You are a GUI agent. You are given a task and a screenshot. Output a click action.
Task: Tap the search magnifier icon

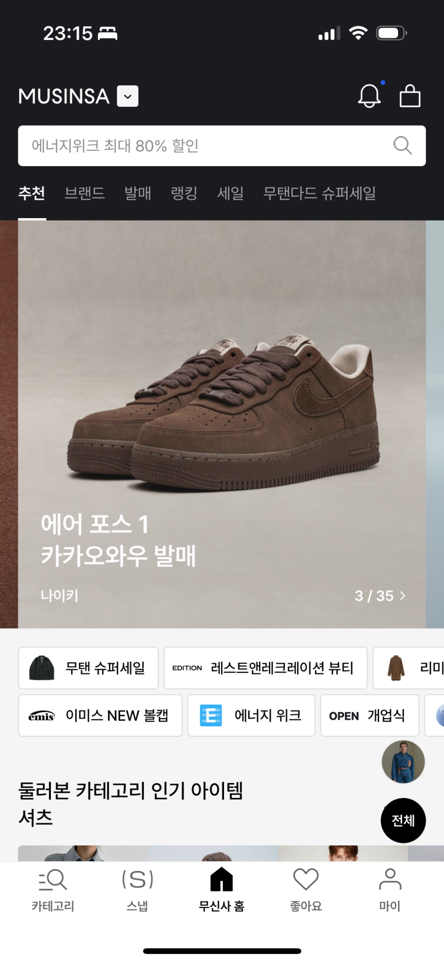pyautogui.click(x=402, y=145)
